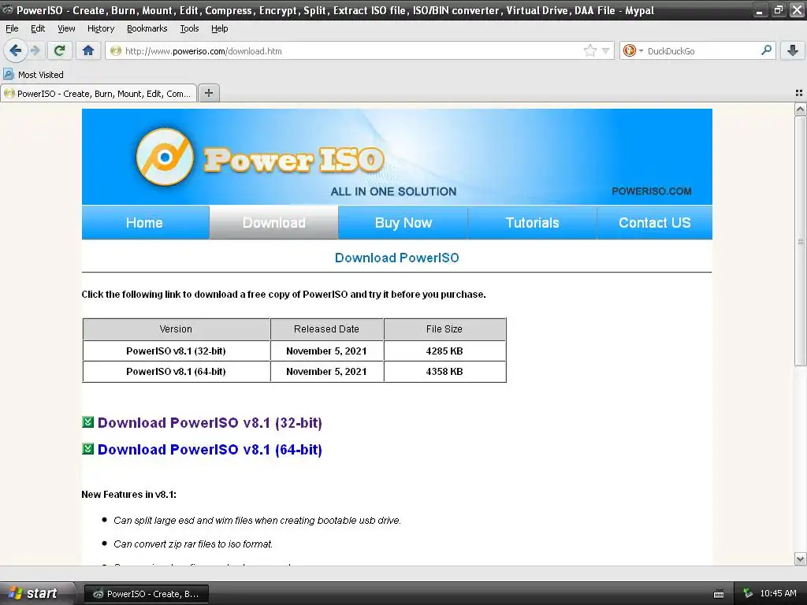Click the Released Date column header

point(327,329)
